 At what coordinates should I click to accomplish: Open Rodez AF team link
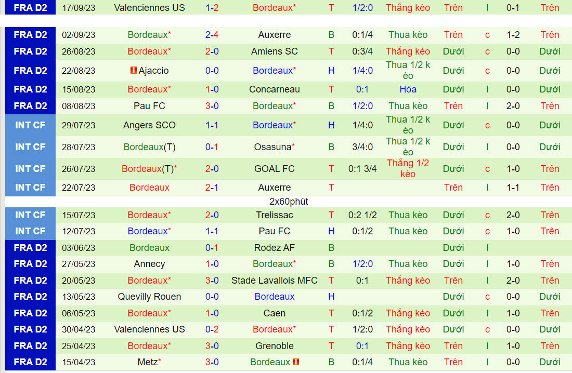(274, 248)
